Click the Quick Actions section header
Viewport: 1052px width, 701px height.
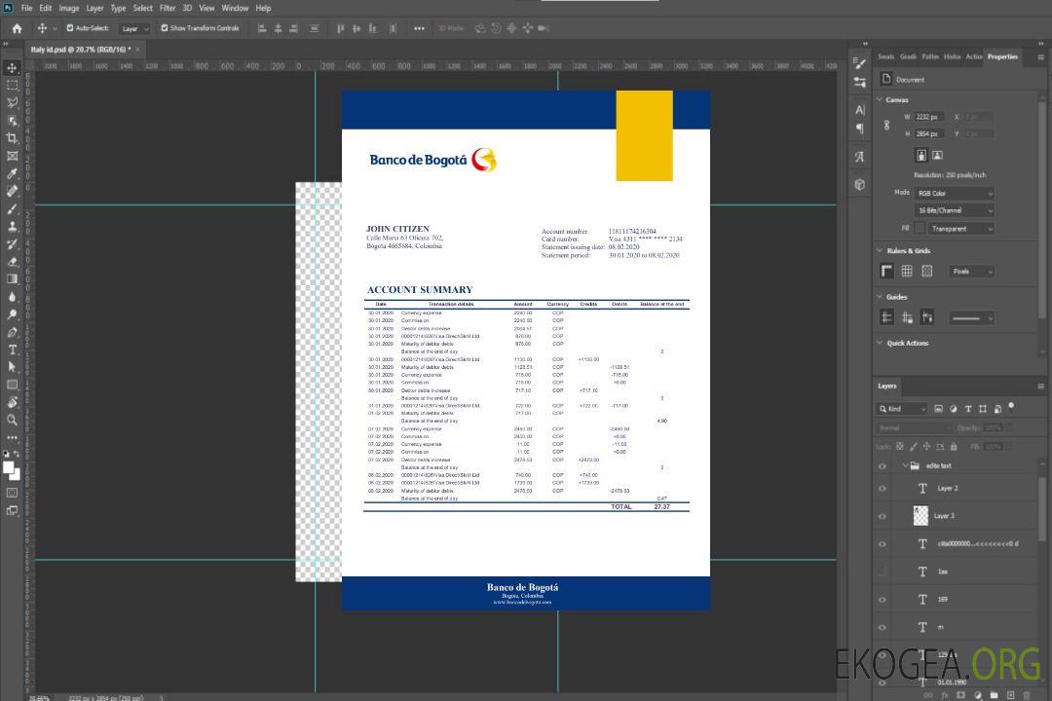point(907,343)
